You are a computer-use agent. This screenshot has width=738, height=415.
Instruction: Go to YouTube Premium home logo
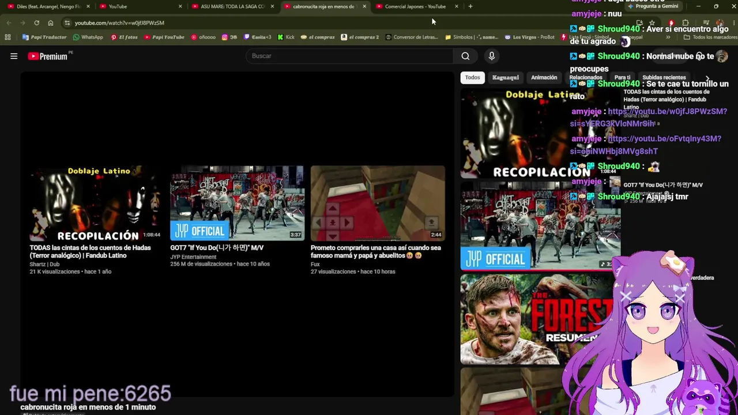pos(48,56)
